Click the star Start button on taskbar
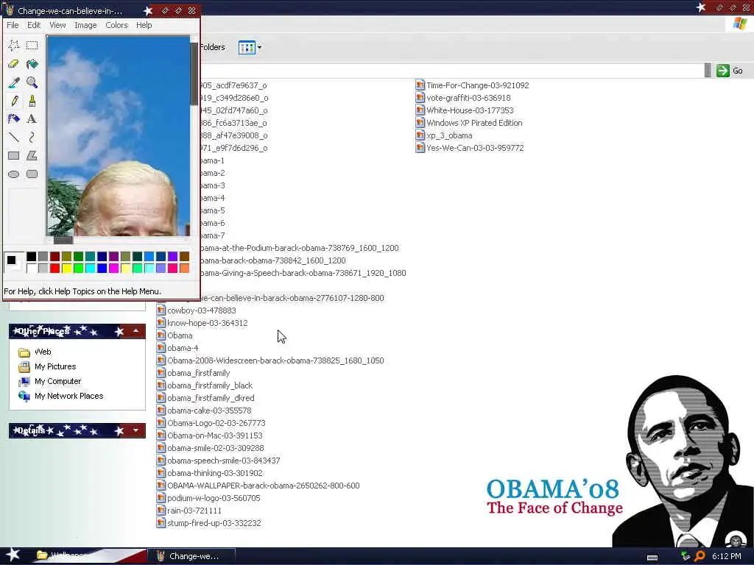 click(x=12, y=555)
